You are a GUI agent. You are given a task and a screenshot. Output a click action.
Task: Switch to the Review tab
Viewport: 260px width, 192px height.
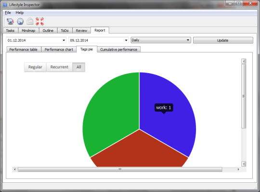(x=81, y=30)
